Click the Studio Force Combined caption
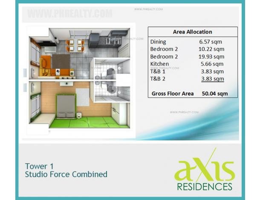This screenshot has height=200, width=260. [66, 174]
